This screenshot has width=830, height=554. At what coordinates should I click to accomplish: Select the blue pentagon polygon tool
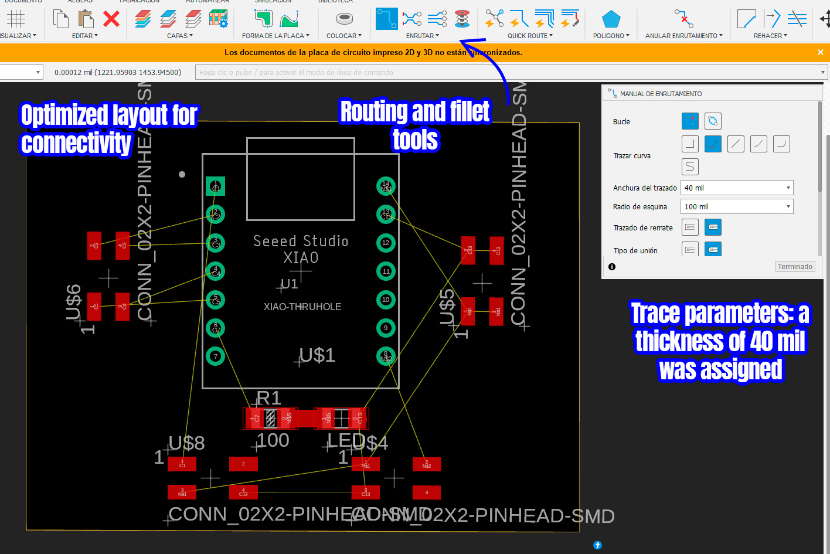611,19
